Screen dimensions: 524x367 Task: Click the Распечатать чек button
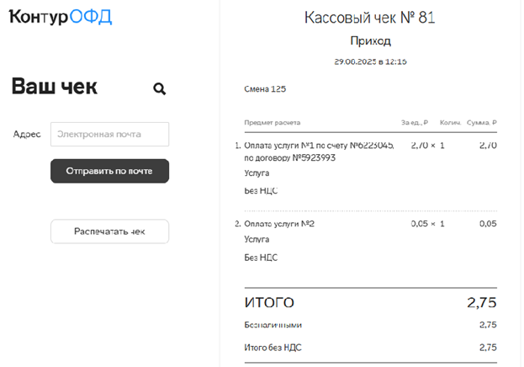(x=109, y=231)
